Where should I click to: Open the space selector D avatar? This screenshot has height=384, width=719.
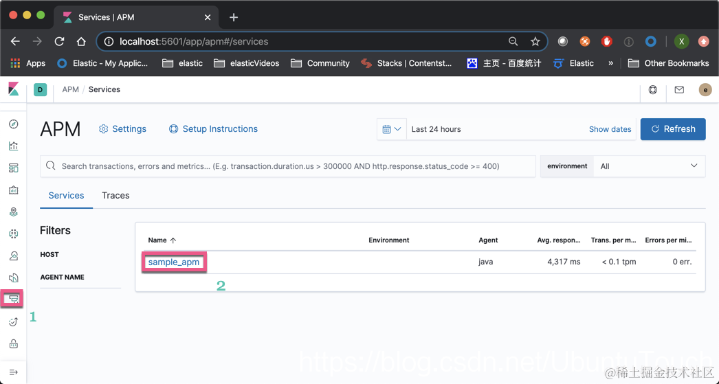tap(41, 90)
